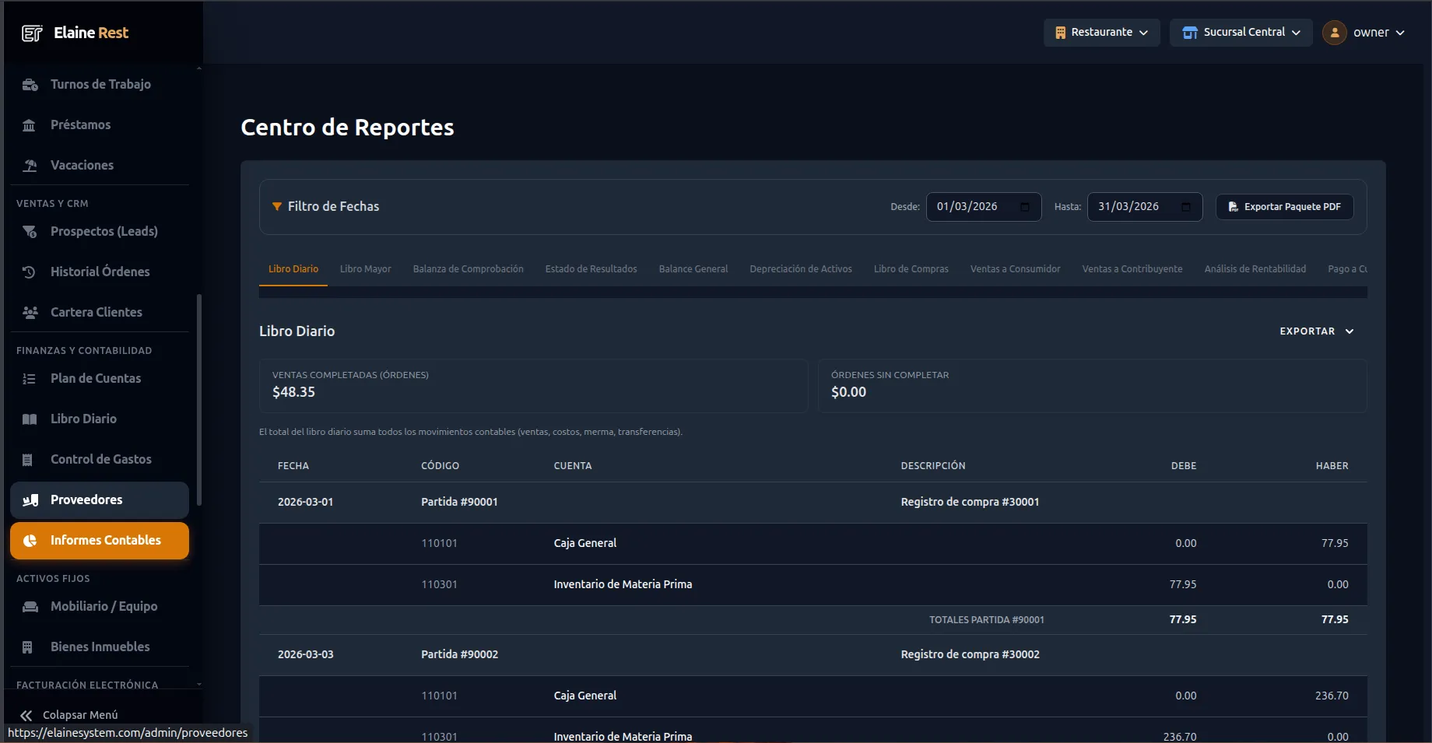This screenshot has width=1432, height=743.
Task: Open the Sucursal Central branch dropdown
Action: click(x=1241, y=33)
